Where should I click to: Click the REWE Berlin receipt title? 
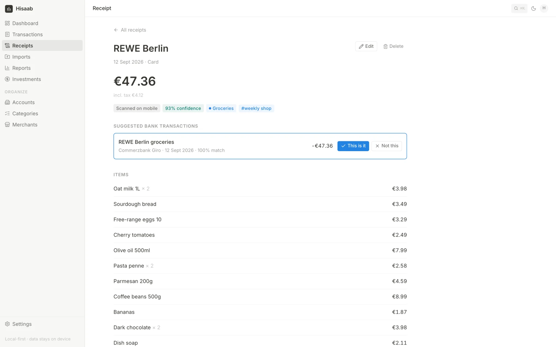[x=141, y=48]
